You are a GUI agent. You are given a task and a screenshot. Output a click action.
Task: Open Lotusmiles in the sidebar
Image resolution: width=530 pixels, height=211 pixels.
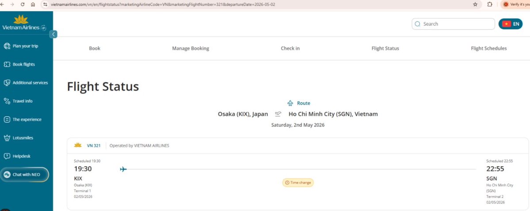pyautogui.click(x=23, y=138)
